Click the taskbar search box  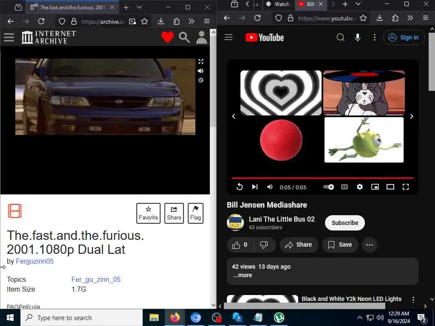pos(82,318)
